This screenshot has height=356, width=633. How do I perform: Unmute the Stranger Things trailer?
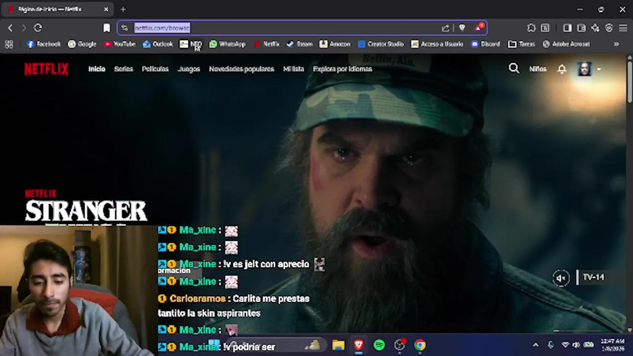point(561,278)
